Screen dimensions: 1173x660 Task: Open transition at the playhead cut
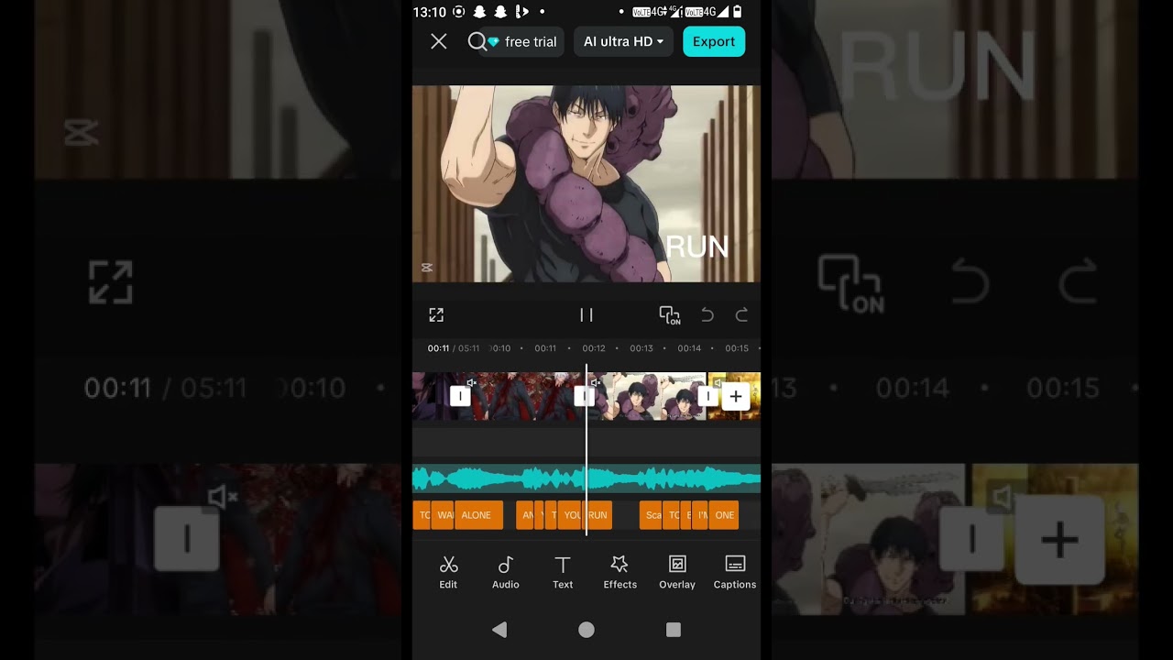583,396
